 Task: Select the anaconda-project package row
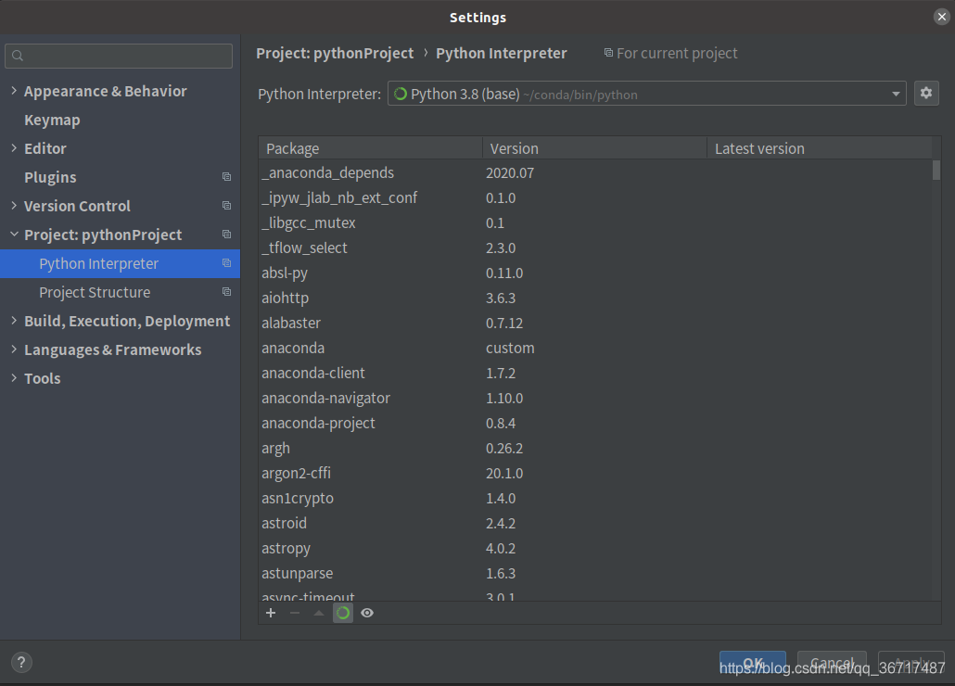point(595,423)
